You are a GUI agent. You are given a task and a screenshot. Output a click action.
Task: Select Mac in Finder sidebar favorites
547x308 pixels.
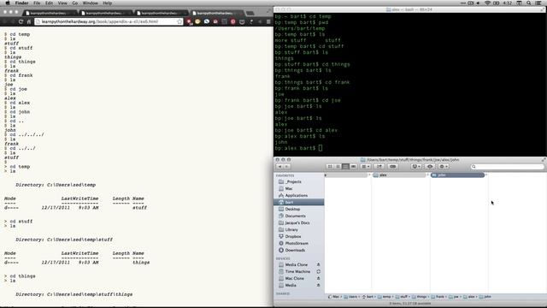(x=299, y=188)
